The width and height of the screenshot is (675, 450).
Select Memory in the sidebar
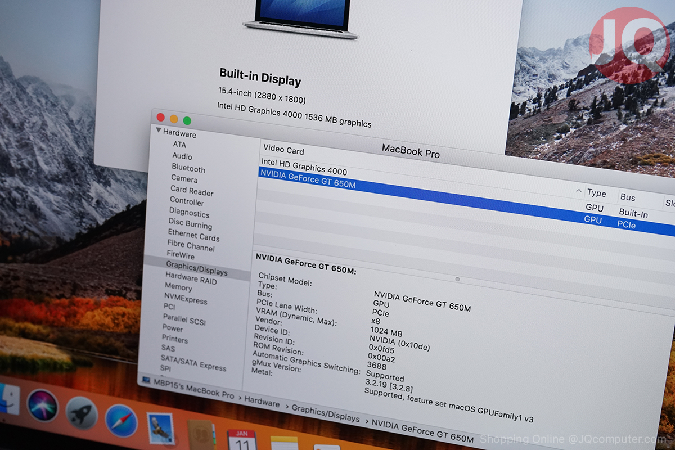[x=178, y=287]
